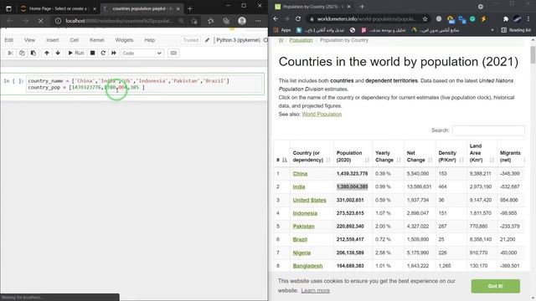Open the Kernel menu in Jupyter

[97, 40]
